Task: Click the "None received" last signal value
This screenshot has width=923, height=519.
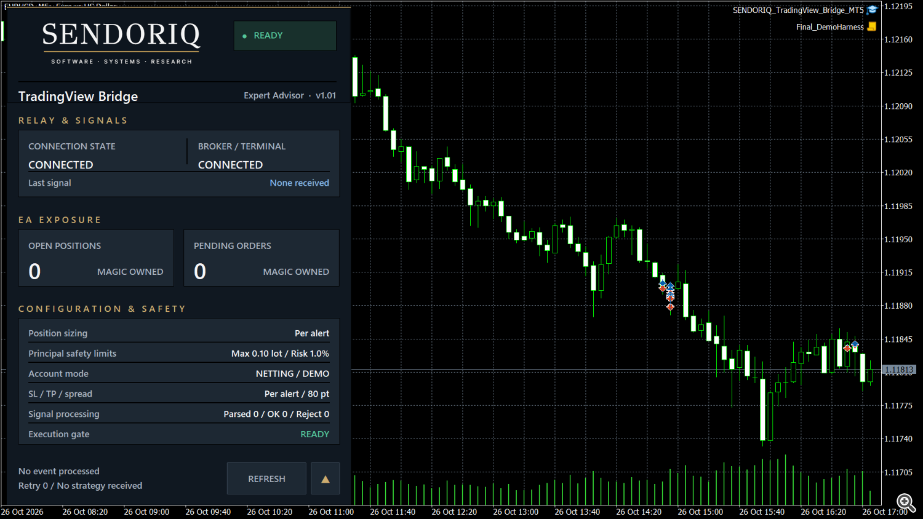Action: tap(299, 183)
